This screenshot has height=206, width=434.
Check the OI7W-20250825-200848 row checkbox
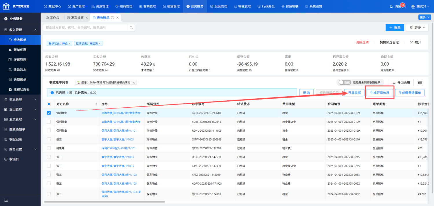tap(49, 139)
